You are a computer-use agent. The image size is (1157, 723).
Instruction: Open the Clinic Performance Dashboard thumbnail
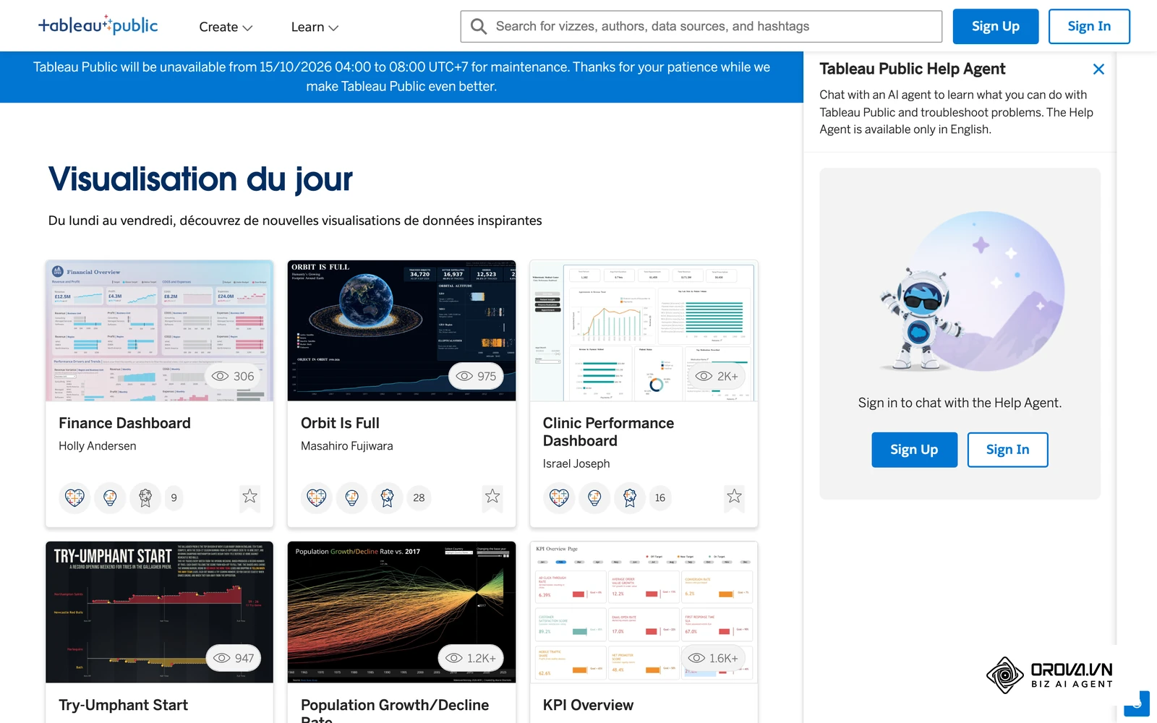pyautogui.click(x=644, y=330)
